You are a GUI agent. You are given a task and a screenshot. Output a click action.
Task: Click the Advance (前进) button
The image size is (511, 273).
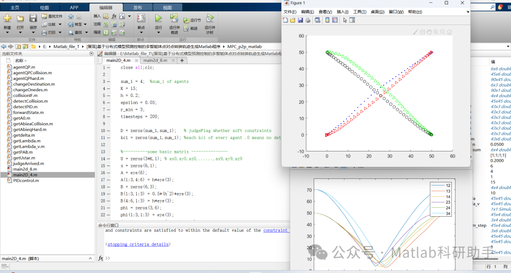191,28
